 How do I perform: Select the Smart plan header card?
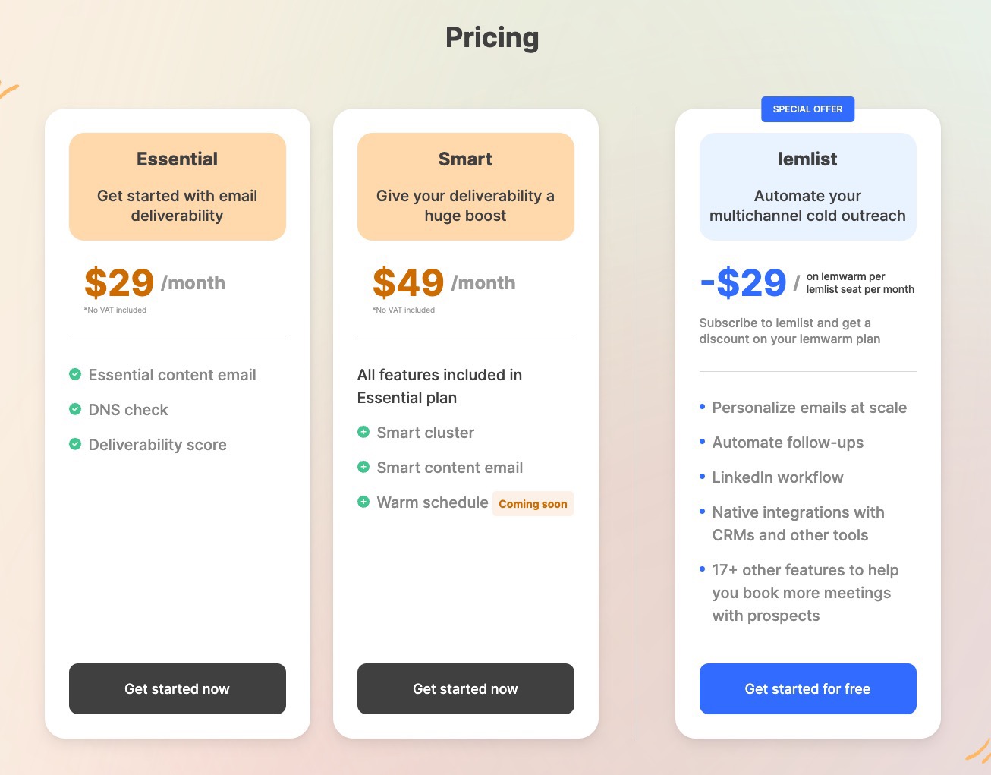[x=466, y=187]
